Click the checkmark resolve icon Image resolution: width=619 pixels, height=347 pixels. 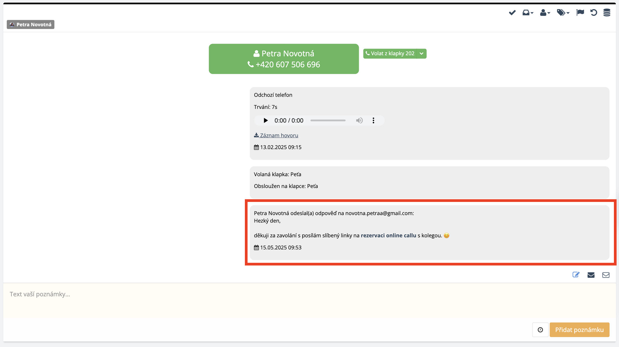click(512, 13)
